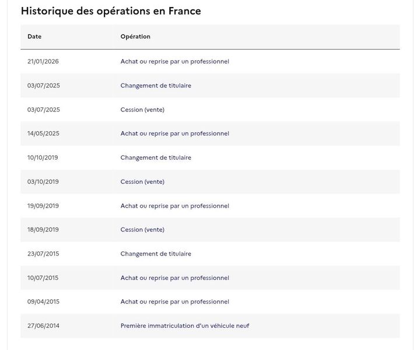Screen dimensions: 420x350
Task: Select the 10/10/2019 date cell
Action: click(x=43, y=158)
